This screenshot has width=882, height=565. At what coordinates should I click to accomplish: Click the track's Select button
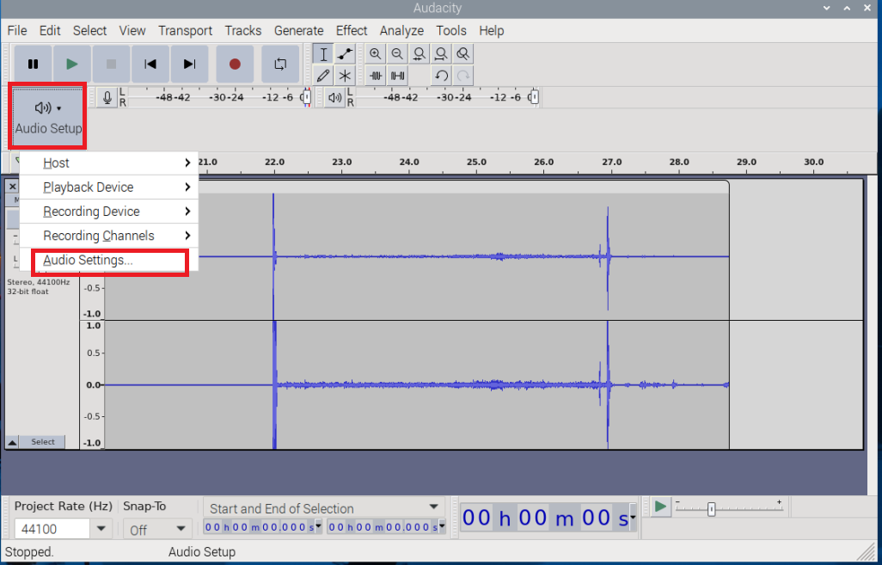(43, 442)
